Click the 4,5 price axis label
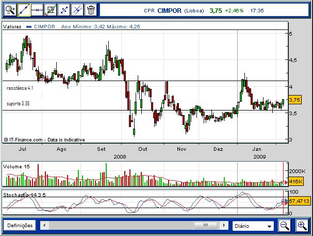 click(293, 60)
